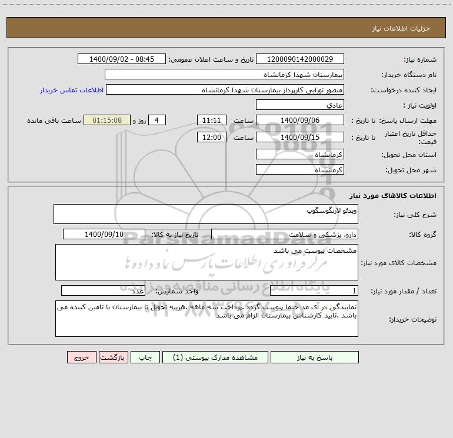Select the شماره نیاز field 1200090142000029
The image size is (453, 438).
pyautogui.click(x=300, y=59)
